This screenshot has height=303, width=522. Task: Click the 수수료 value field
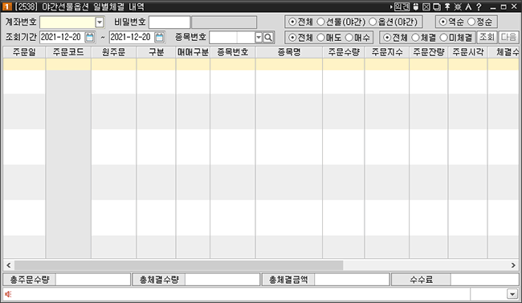tap(485, 280)
